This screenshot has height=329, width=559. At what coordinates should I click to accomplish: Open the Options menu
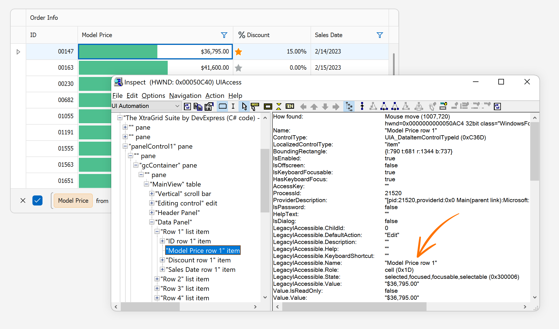click(153, 96)
